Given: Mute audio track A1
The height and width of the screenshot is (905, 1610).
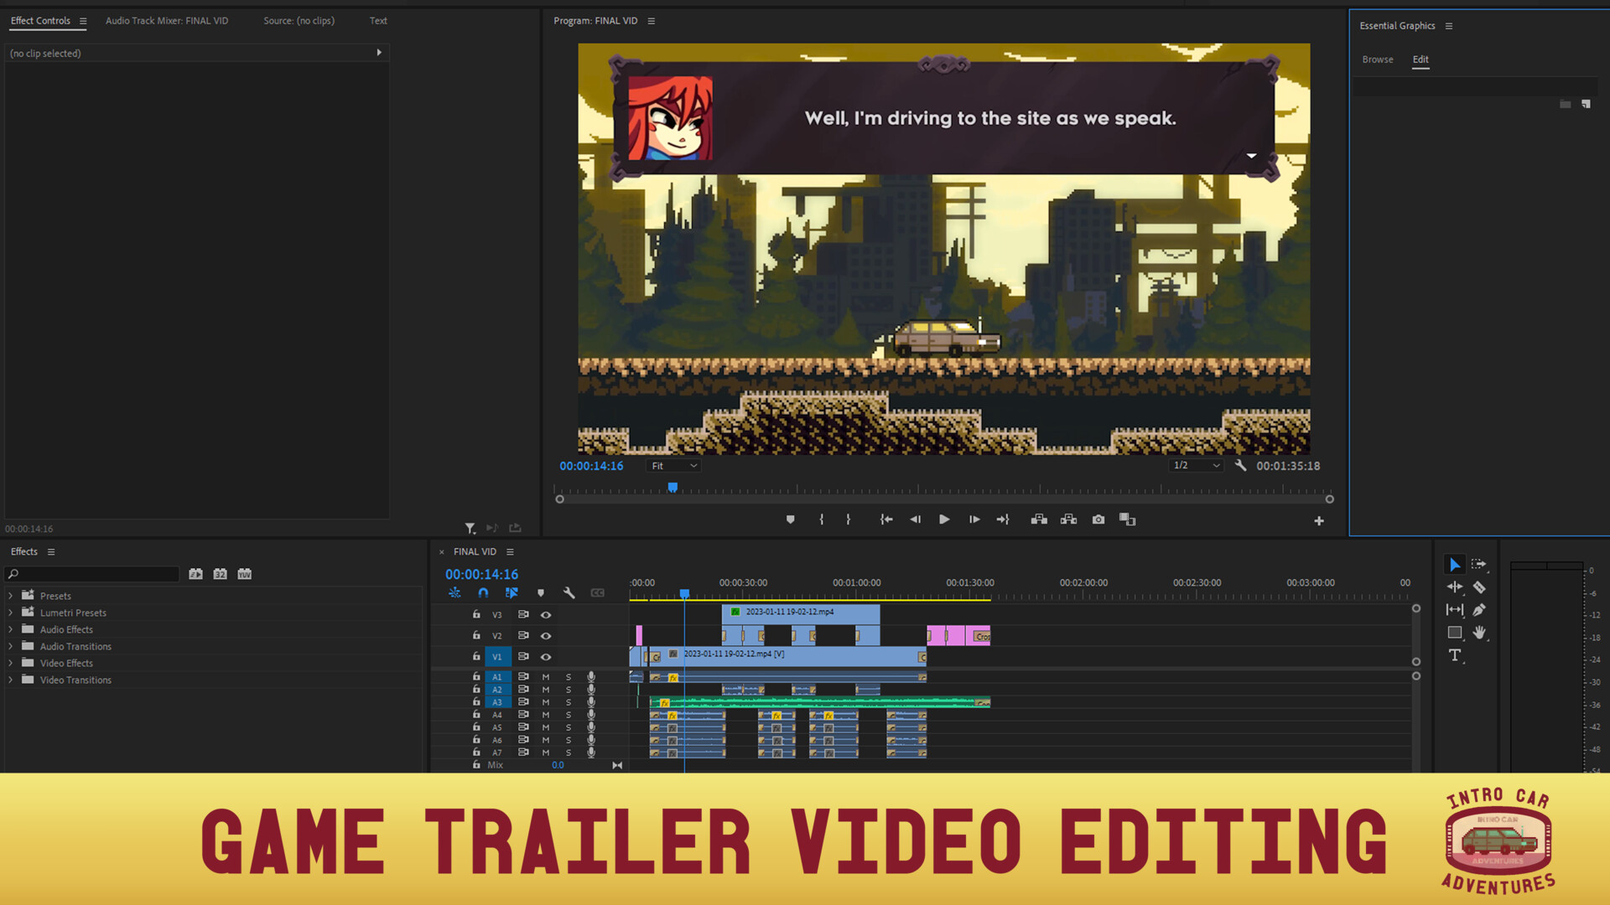Looking at the screenshot, I should [546, 677].
